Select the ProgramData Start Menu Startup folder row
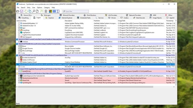Image resolution: width=193 pixels, height=108 pixels. (95, 73)
